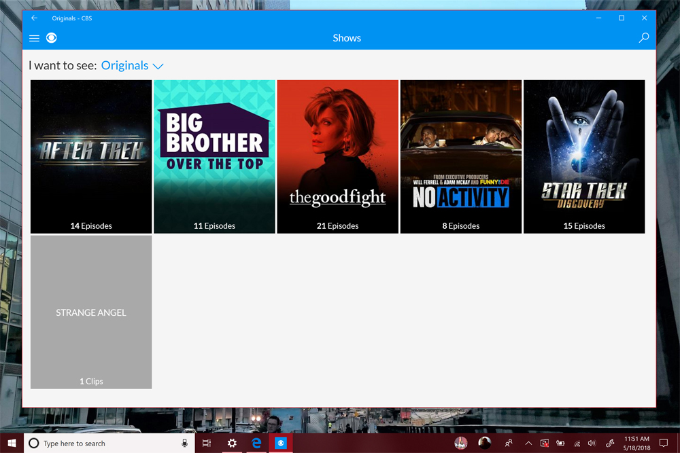The width and height of the screenshot is (680, 453).
Task: Select the CBS app taskbar icon
Action: pos(281,443)
